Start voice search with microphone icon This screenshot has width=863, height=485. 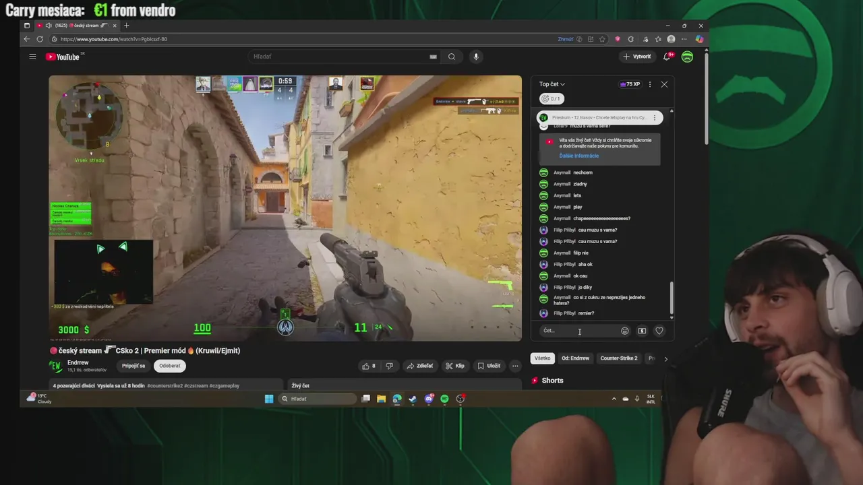476,57
